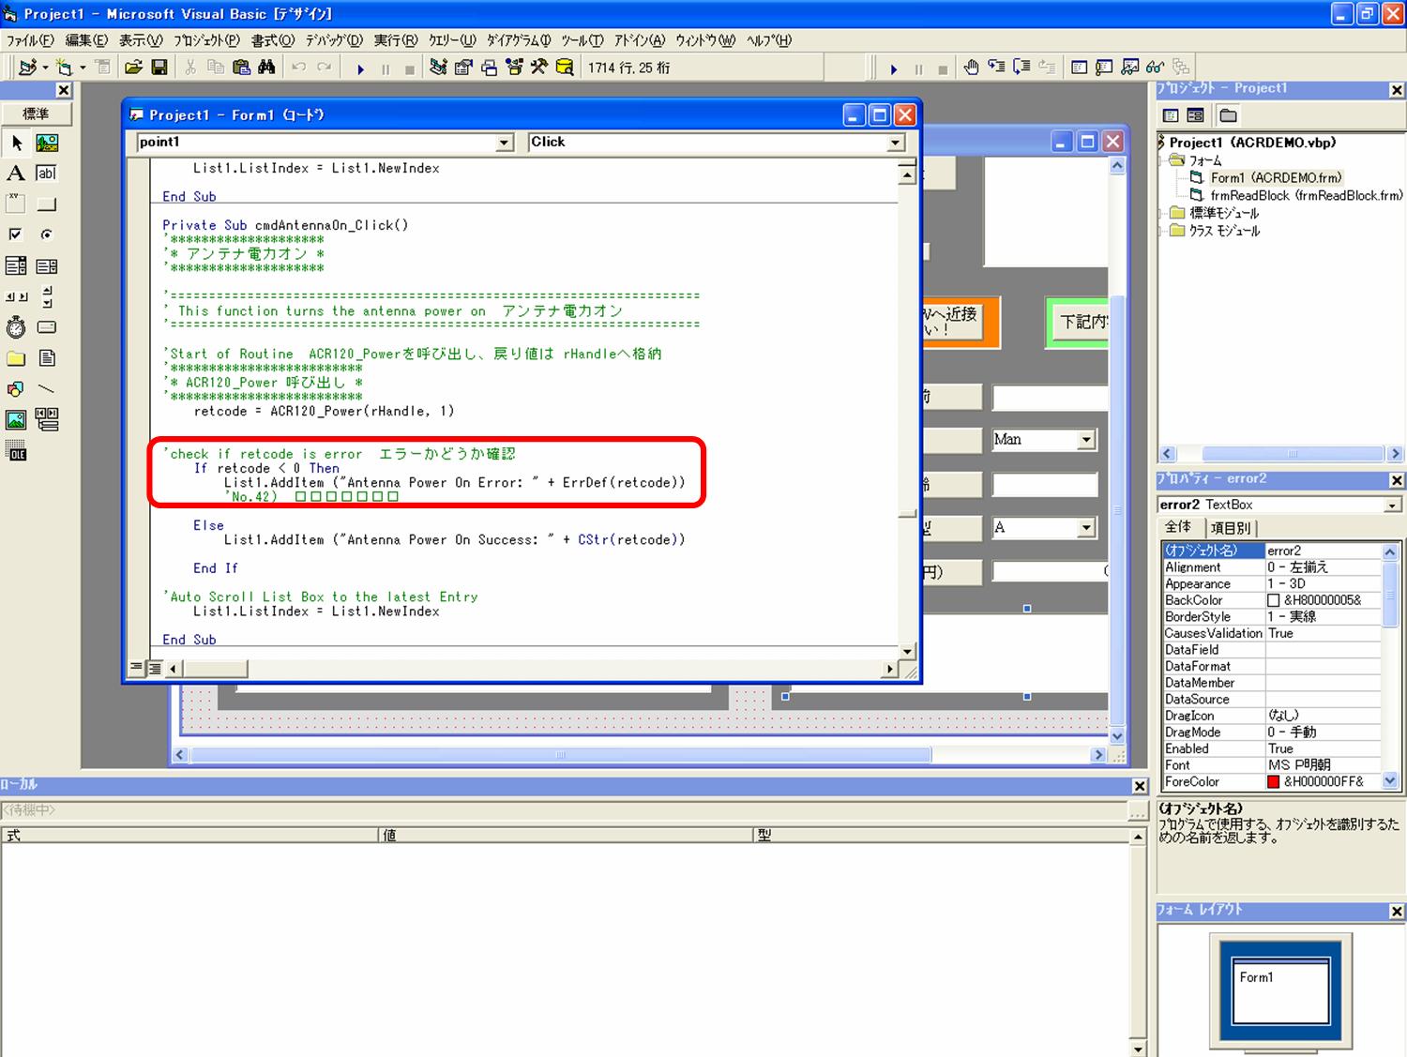Select the OLE container tool
Image resolution: width=1407 pixels, height=1057 pixels.
coord(16,451)
